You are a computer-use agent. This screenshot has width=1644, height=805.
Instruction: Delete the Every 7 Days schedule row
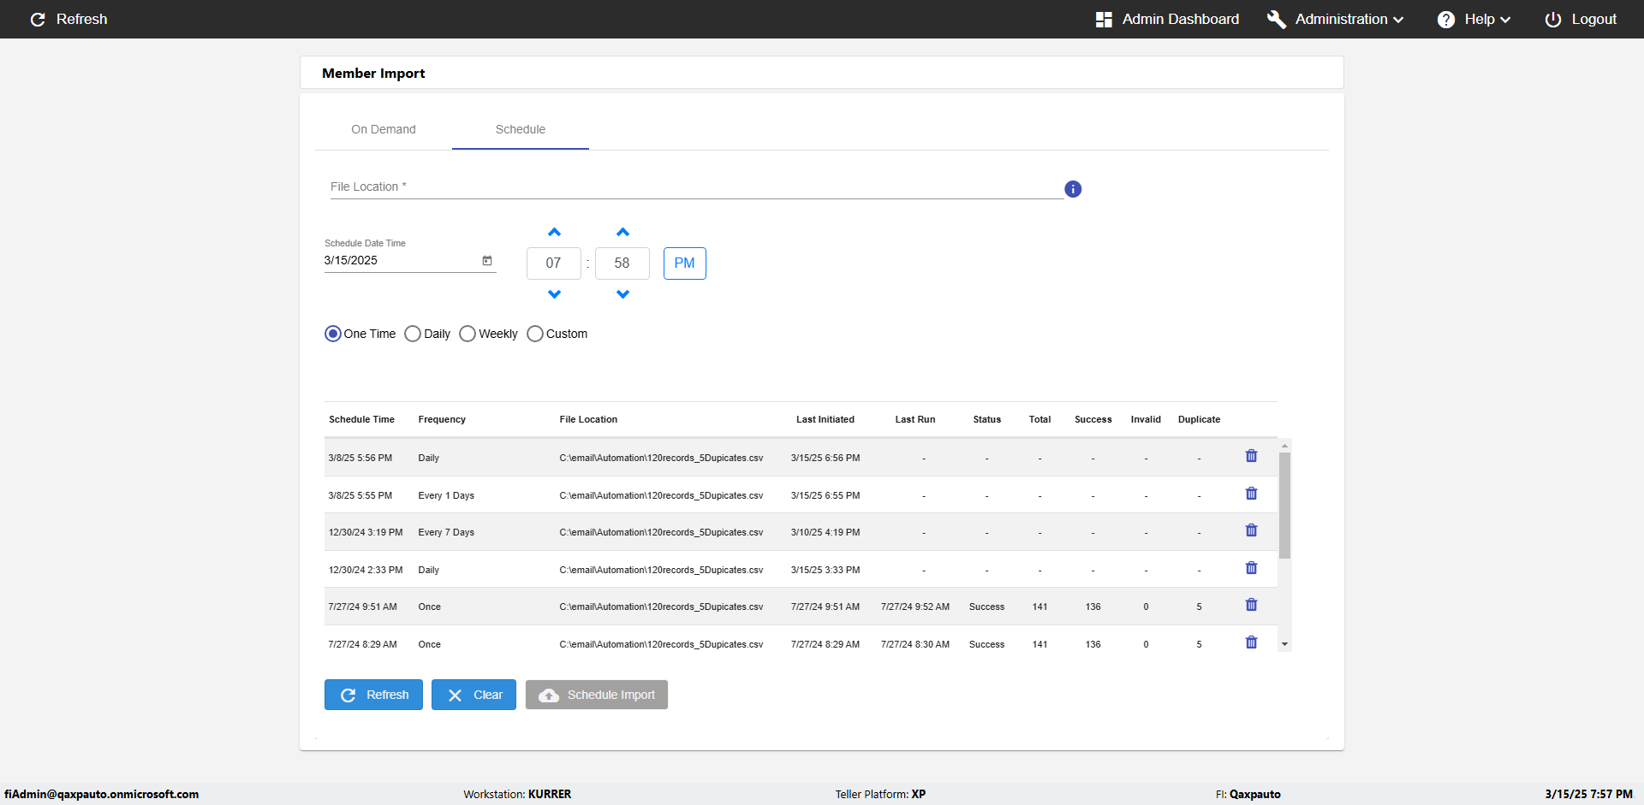(x=1251, y=530)
